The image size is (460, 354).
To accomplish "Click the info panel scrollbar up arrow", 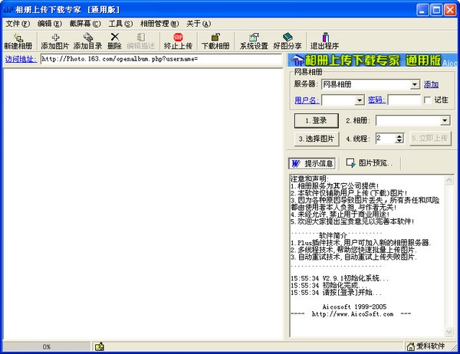I will coord(449,180).
